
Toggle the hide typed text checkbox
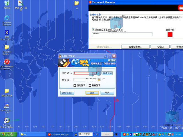click(x=93, y=30)
